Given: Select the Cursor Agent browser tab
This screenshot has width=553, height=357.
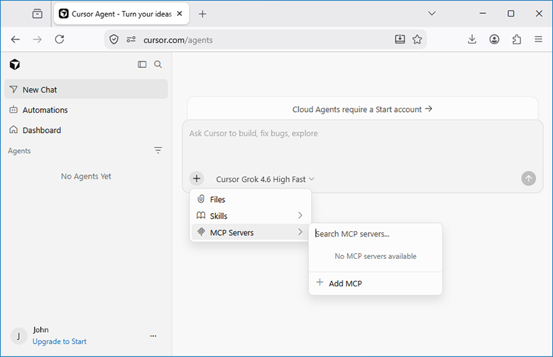Looking at the screenshot, I should tap(122, 14).
